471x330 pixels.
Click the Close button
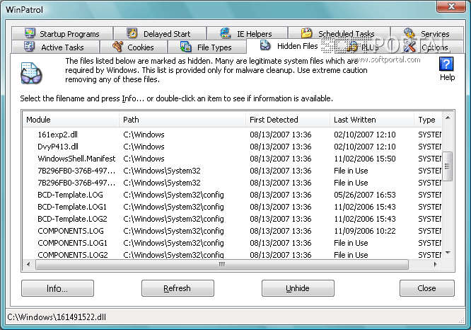(x=427, y=288)
